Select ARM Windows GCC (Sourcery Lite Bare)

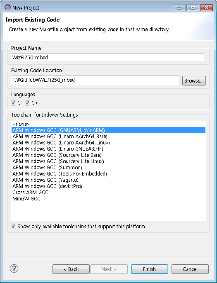108,155
